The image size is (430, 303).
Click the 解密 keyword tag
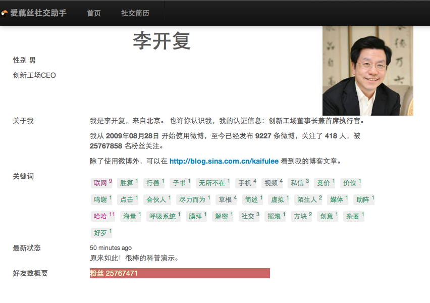(223, 216)
